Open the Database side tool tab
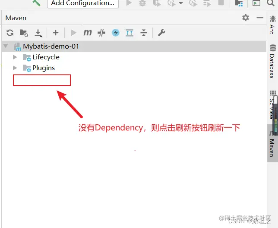Screen dimensions: 278x228 click(x=272, y=62)
